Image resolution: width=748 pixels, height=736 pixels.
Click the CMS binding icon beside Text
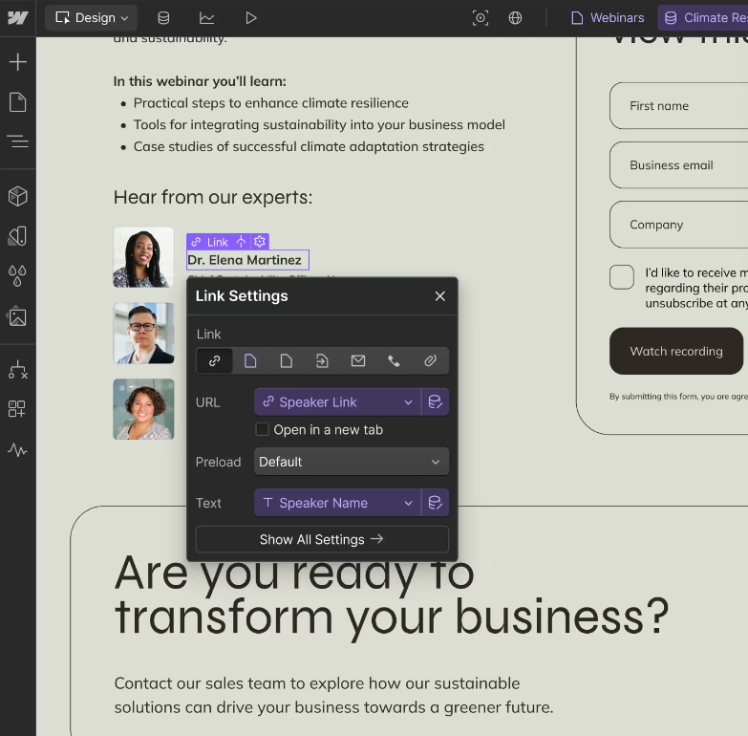point(435,503)
